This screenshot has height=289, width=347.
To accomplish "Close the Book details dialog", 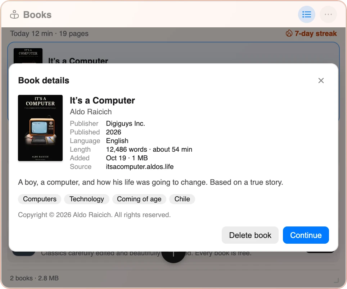I will click(321, 81).
